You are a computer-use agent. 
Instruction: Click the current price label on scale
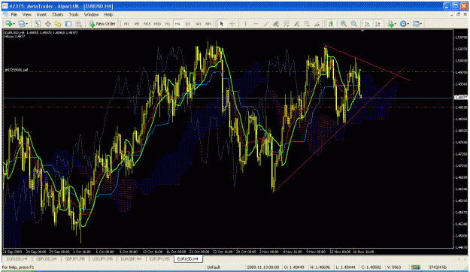[x=461, y=98]
